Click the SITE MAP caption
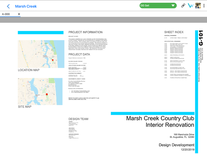The height and width of the screenshot is (155, 207). (25, 107)
